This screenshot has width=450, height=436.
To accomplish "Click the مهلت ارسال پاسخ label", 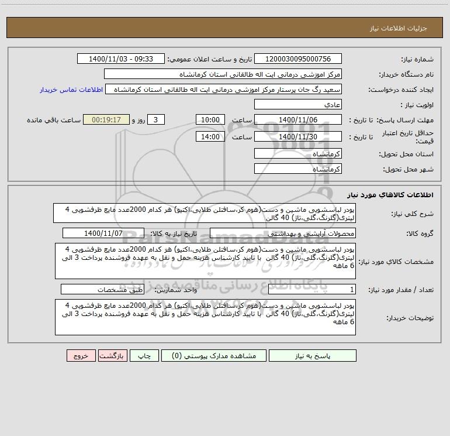I will click(404, 120).
